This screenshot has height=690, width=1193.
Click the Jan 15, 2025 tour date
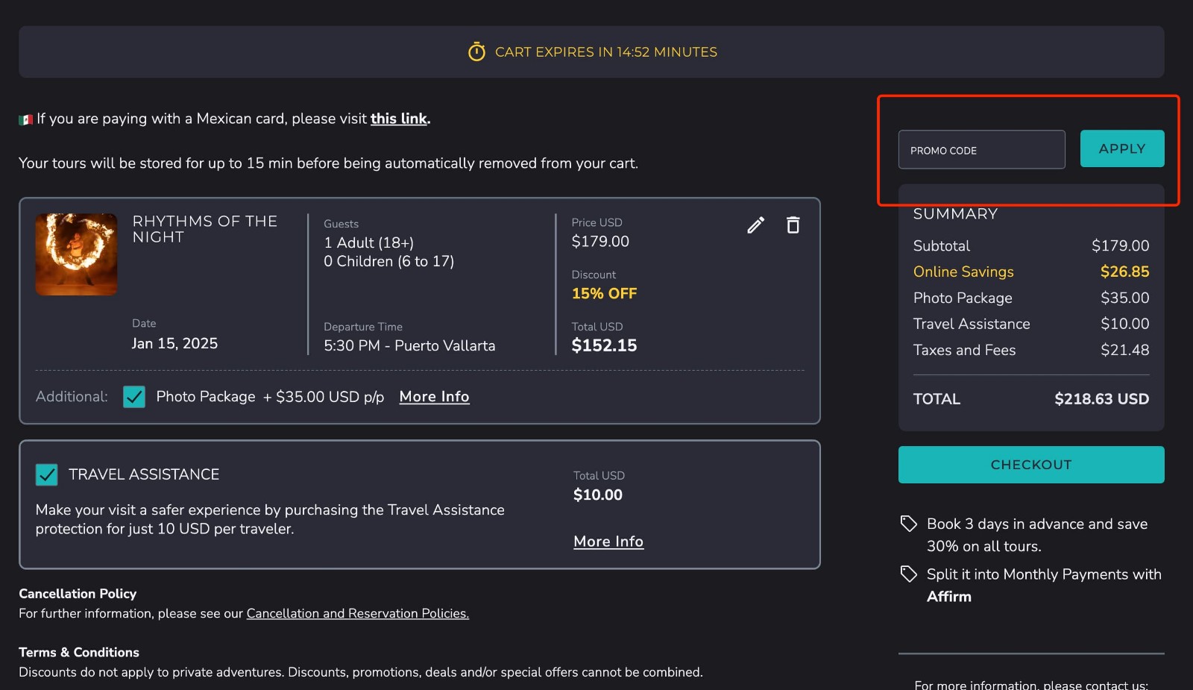coord(174,343)
